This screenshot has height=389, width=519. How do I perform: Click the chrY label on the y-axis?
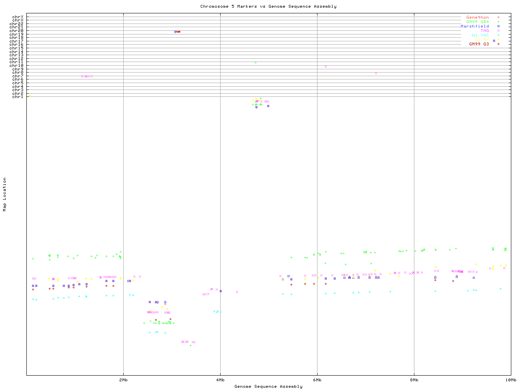click(x=18, y=17)
